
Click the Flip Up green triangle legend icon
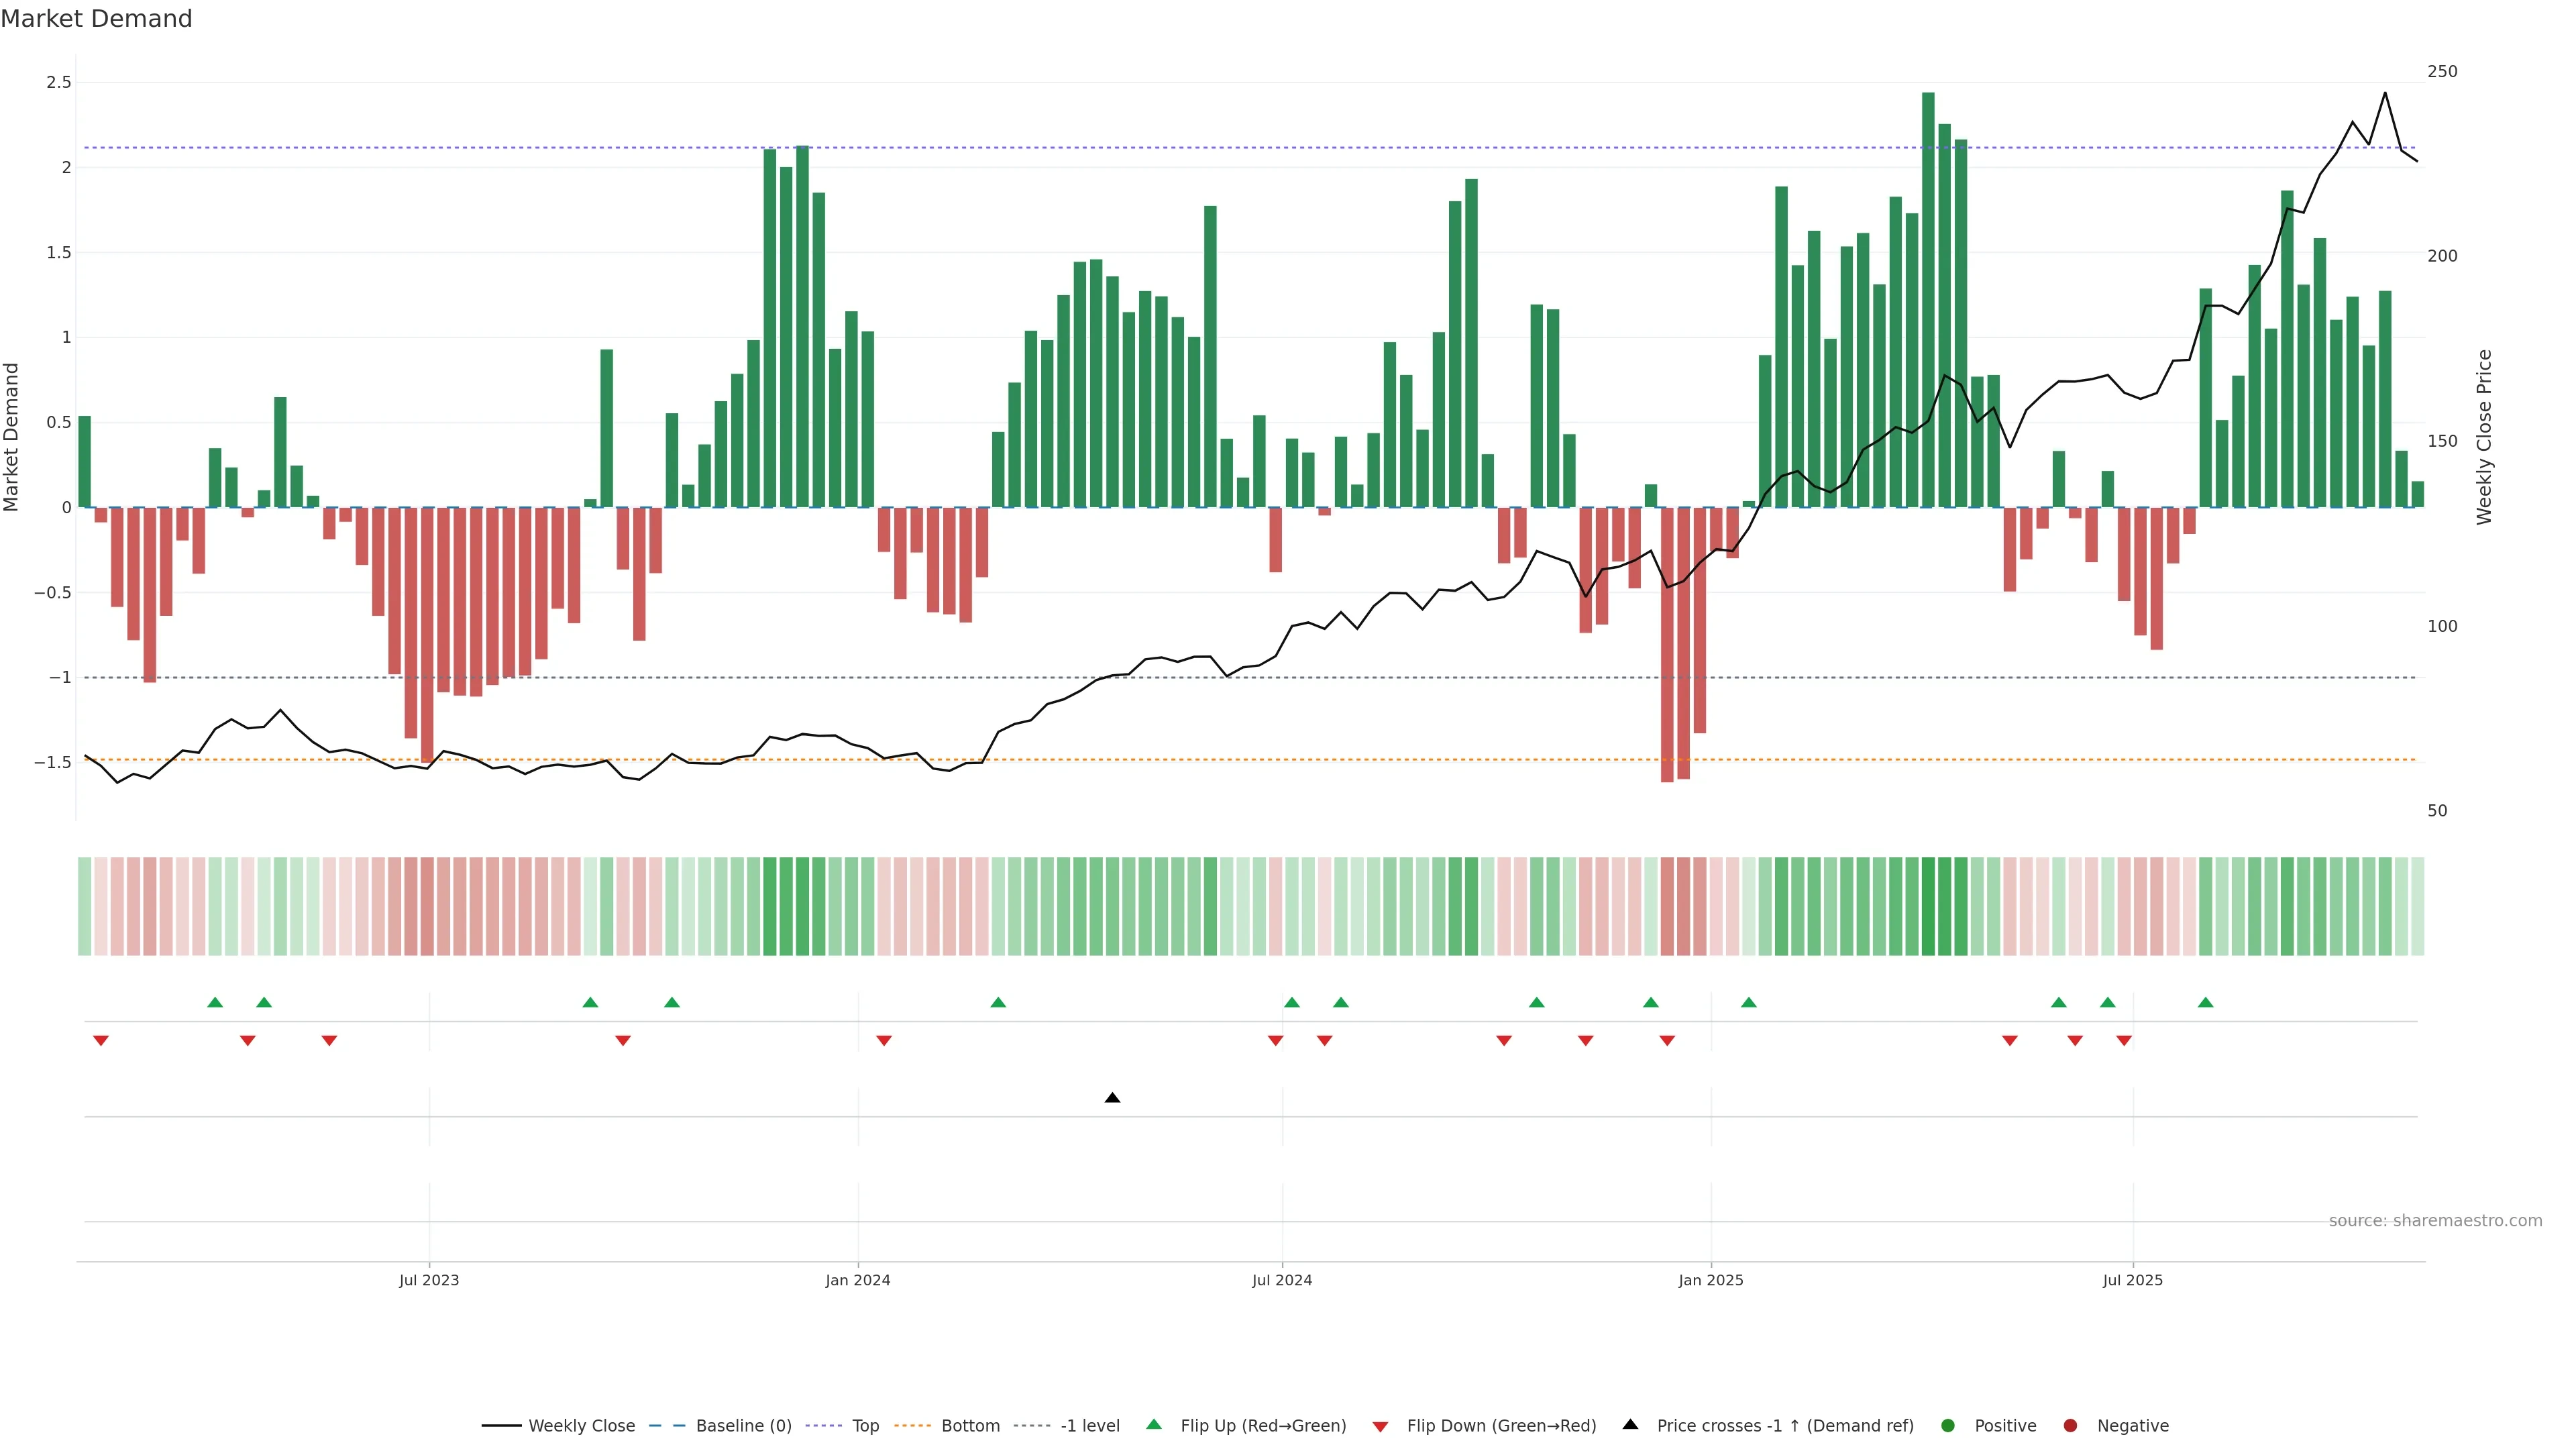[1154, 1425]
